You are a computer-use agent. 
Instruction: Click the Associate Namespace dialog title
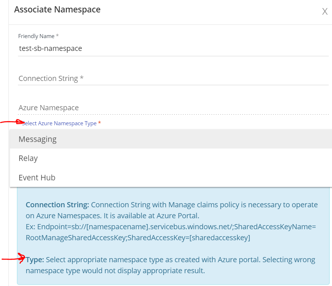click(57, 10)
